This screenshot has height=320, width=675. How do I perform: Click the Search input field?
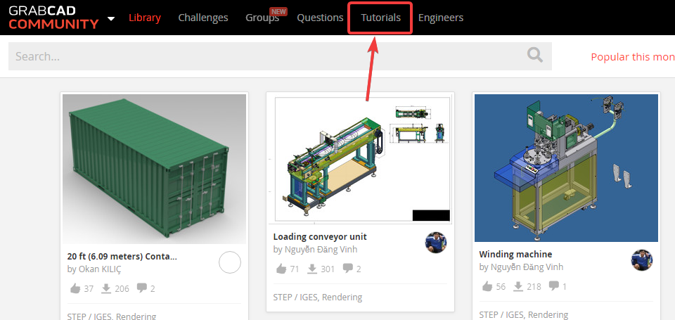pos(267,56)
